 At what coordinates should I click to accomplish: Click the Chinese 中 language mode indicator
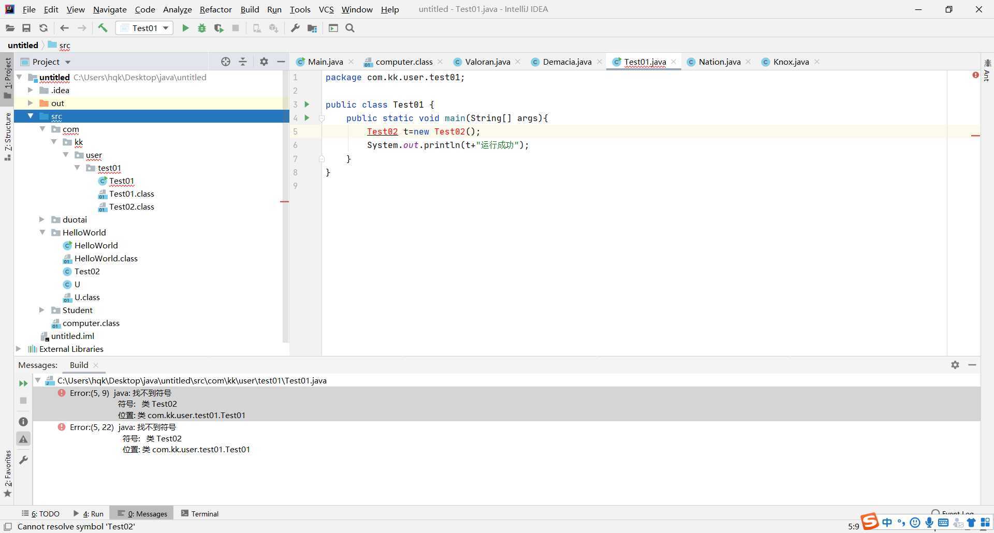tap(887, 523)
